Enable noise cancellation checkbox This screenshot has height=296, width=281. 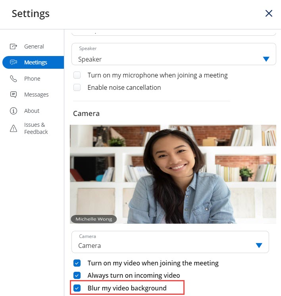tap(77, 87)
